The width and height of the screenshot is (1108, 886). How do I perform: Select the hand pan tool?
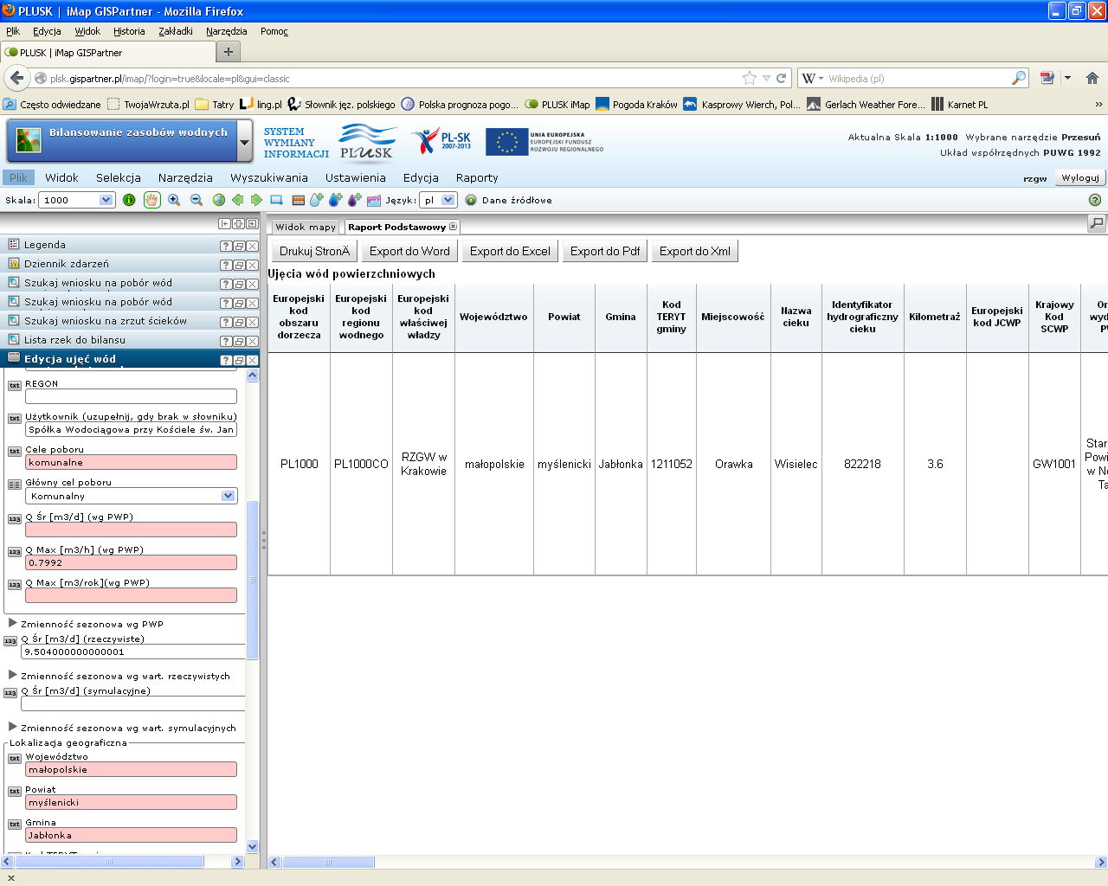[x=151, y=200]
